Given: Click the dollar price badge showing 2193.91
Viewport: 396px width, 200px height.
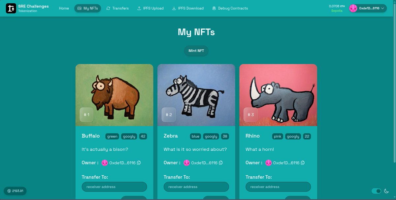Looking at the screenshot, I should pyautogui.click(x=15, y=191).
